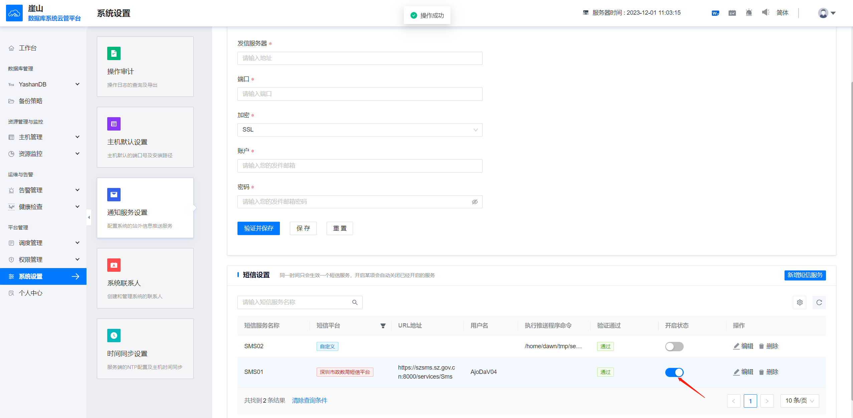Click the 发信服务器 address input field
This screenshot has height=418, width=853.
360,58
